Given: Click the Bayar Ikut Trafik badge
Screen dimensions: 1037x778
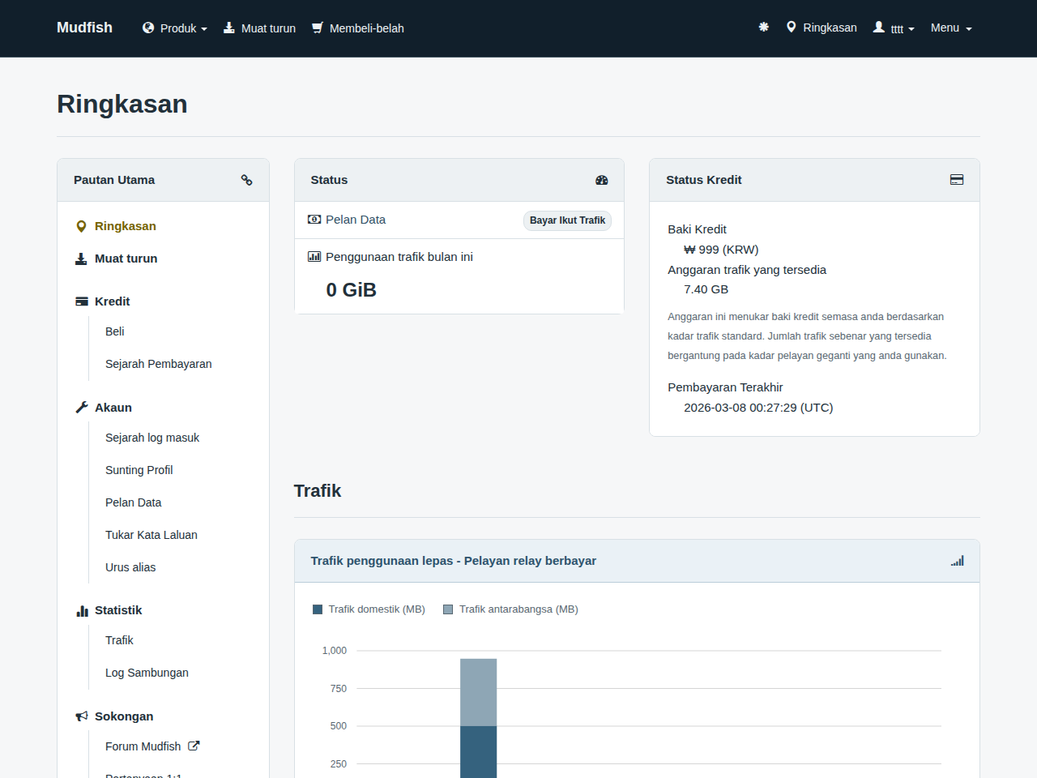Looking at the screenshot, I should (x=567, y=220).
